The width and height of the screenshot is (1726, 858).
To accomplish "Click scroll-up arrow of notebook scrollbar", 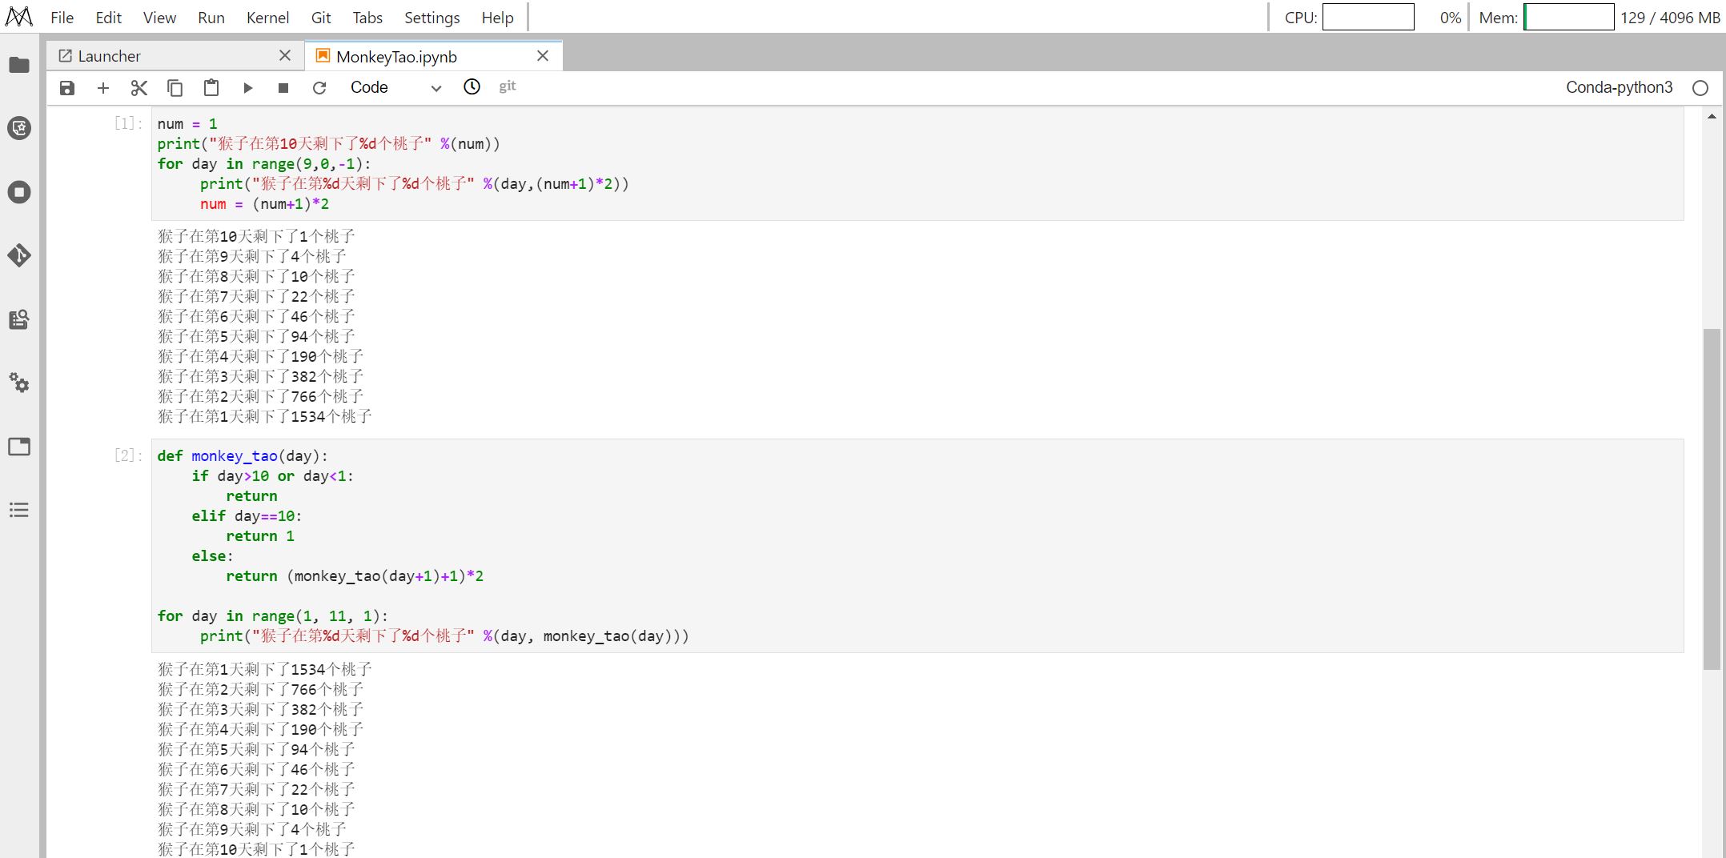I will coord(1712,117).
